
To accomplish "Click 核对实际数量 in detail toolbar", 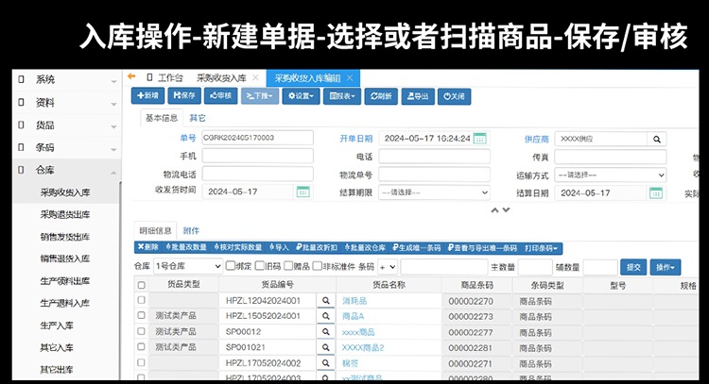I will (238, 247).
